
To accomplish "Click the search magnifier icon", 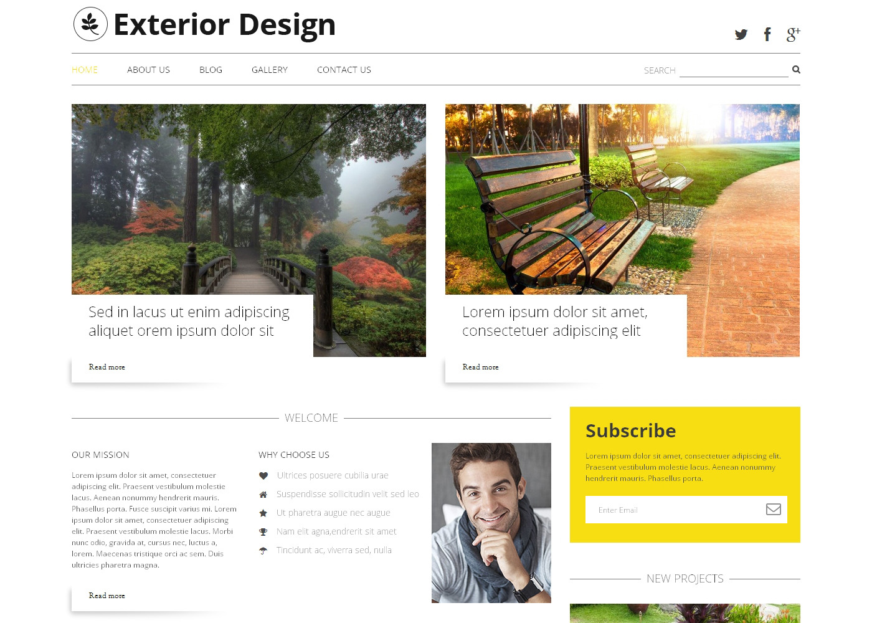I will point(796,69).
